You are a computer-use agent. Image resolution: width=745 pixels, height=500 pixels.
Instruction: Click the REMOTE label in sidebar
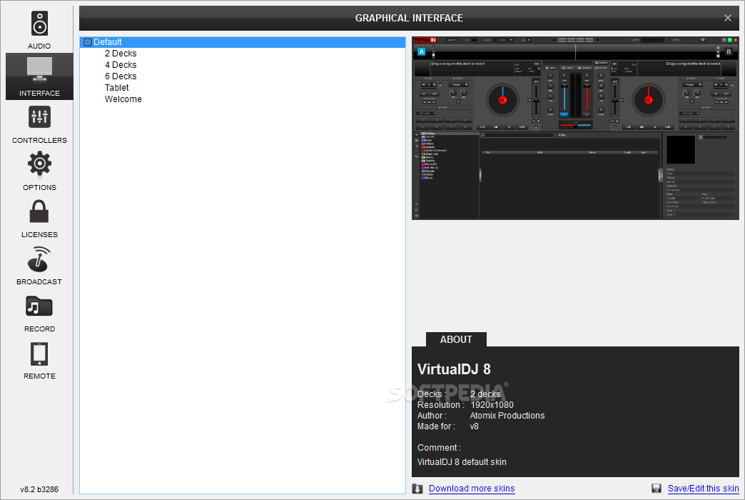(39, 376)
